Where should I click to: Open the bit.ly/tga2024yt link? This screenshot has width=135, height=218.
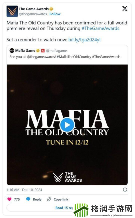(x=84, y=40)
